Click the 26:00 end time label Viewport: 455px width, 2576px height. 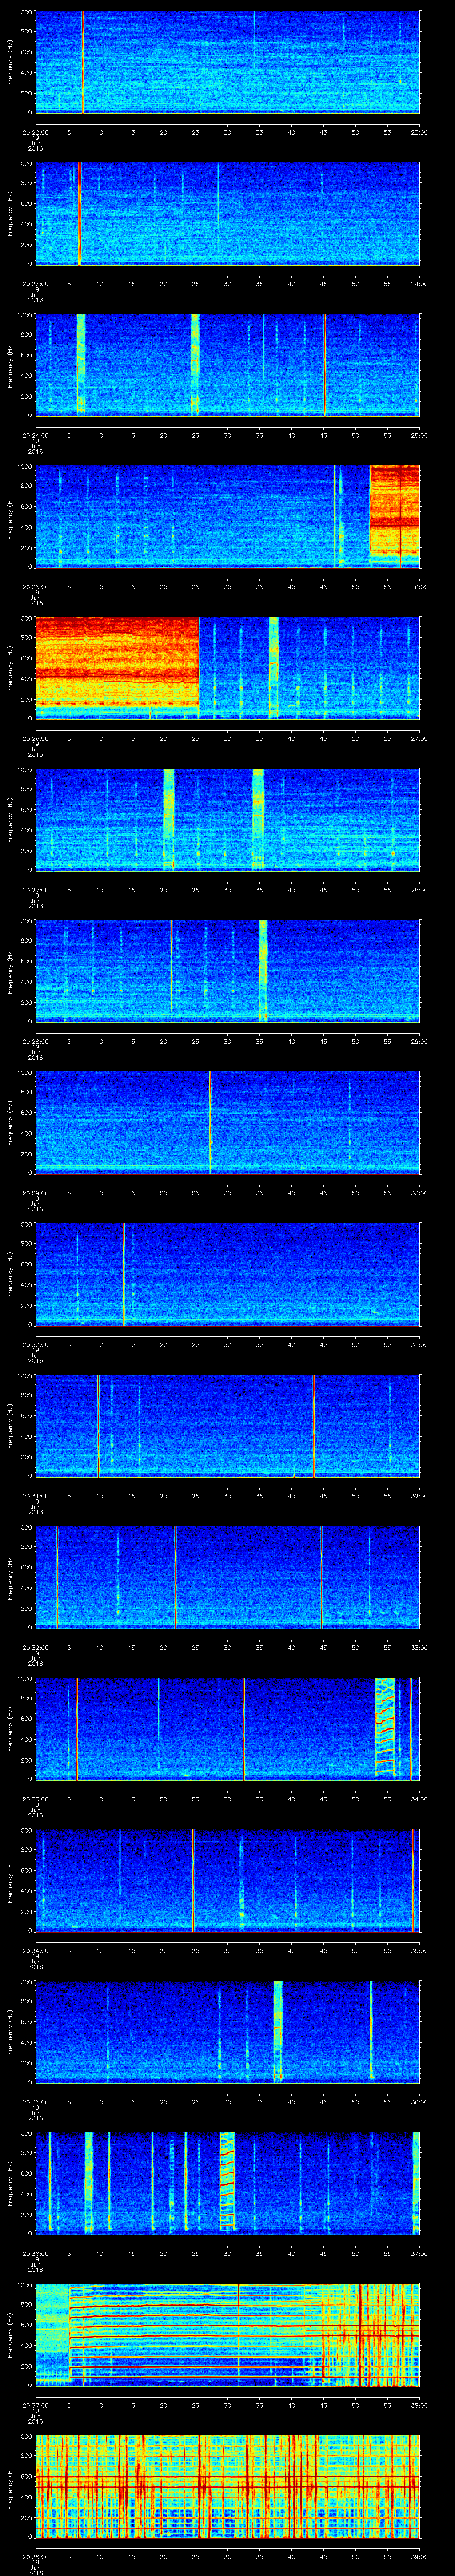(419, 586)
